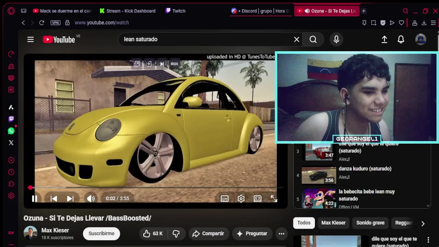Viewport: 439px width, 247px height.
Task: Skip to previous video
Action: click(x=54, y=199)
